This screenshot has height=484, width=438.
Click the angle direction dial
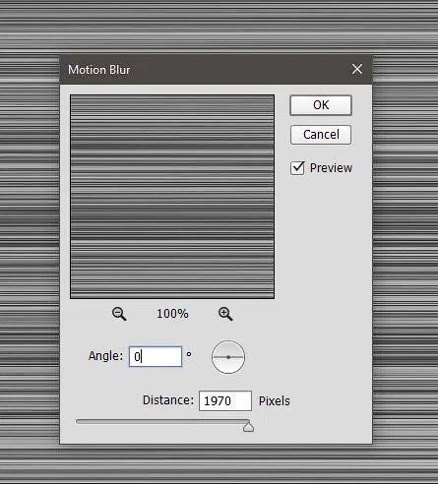click(228, 357)
